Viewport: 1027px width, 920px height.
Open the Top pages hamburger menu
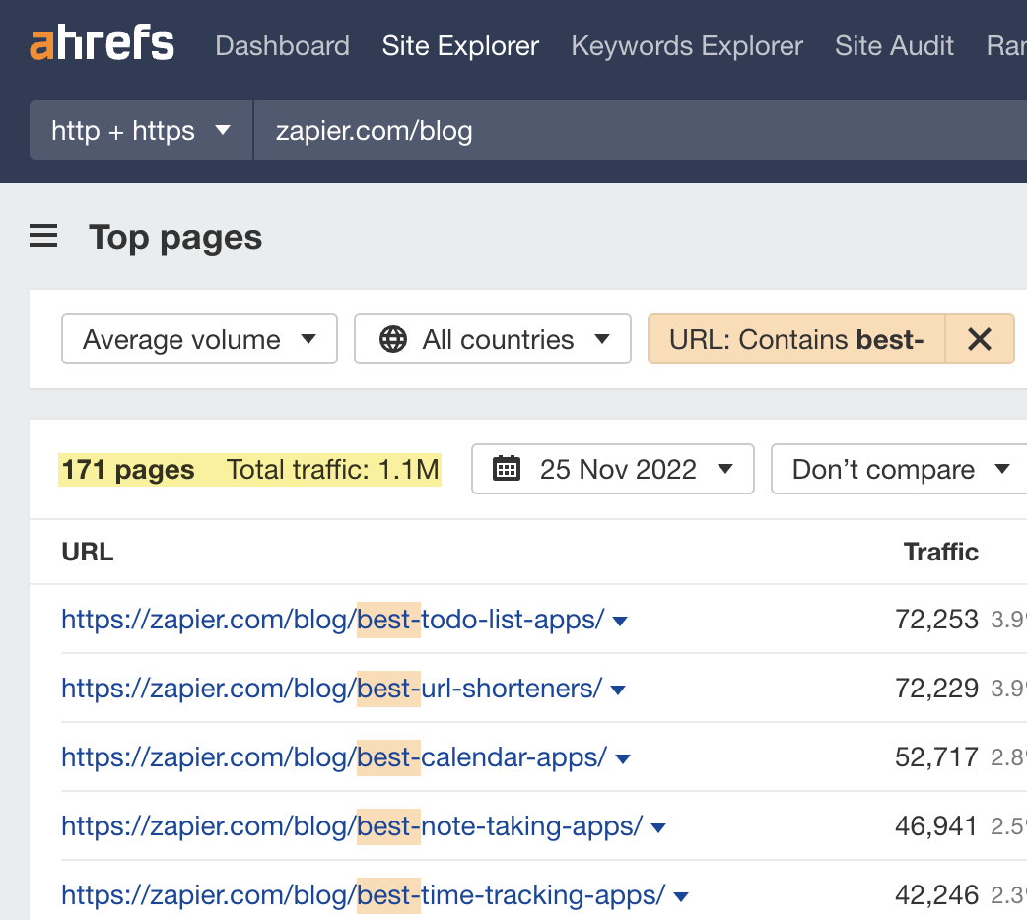(x=42, y=236)
